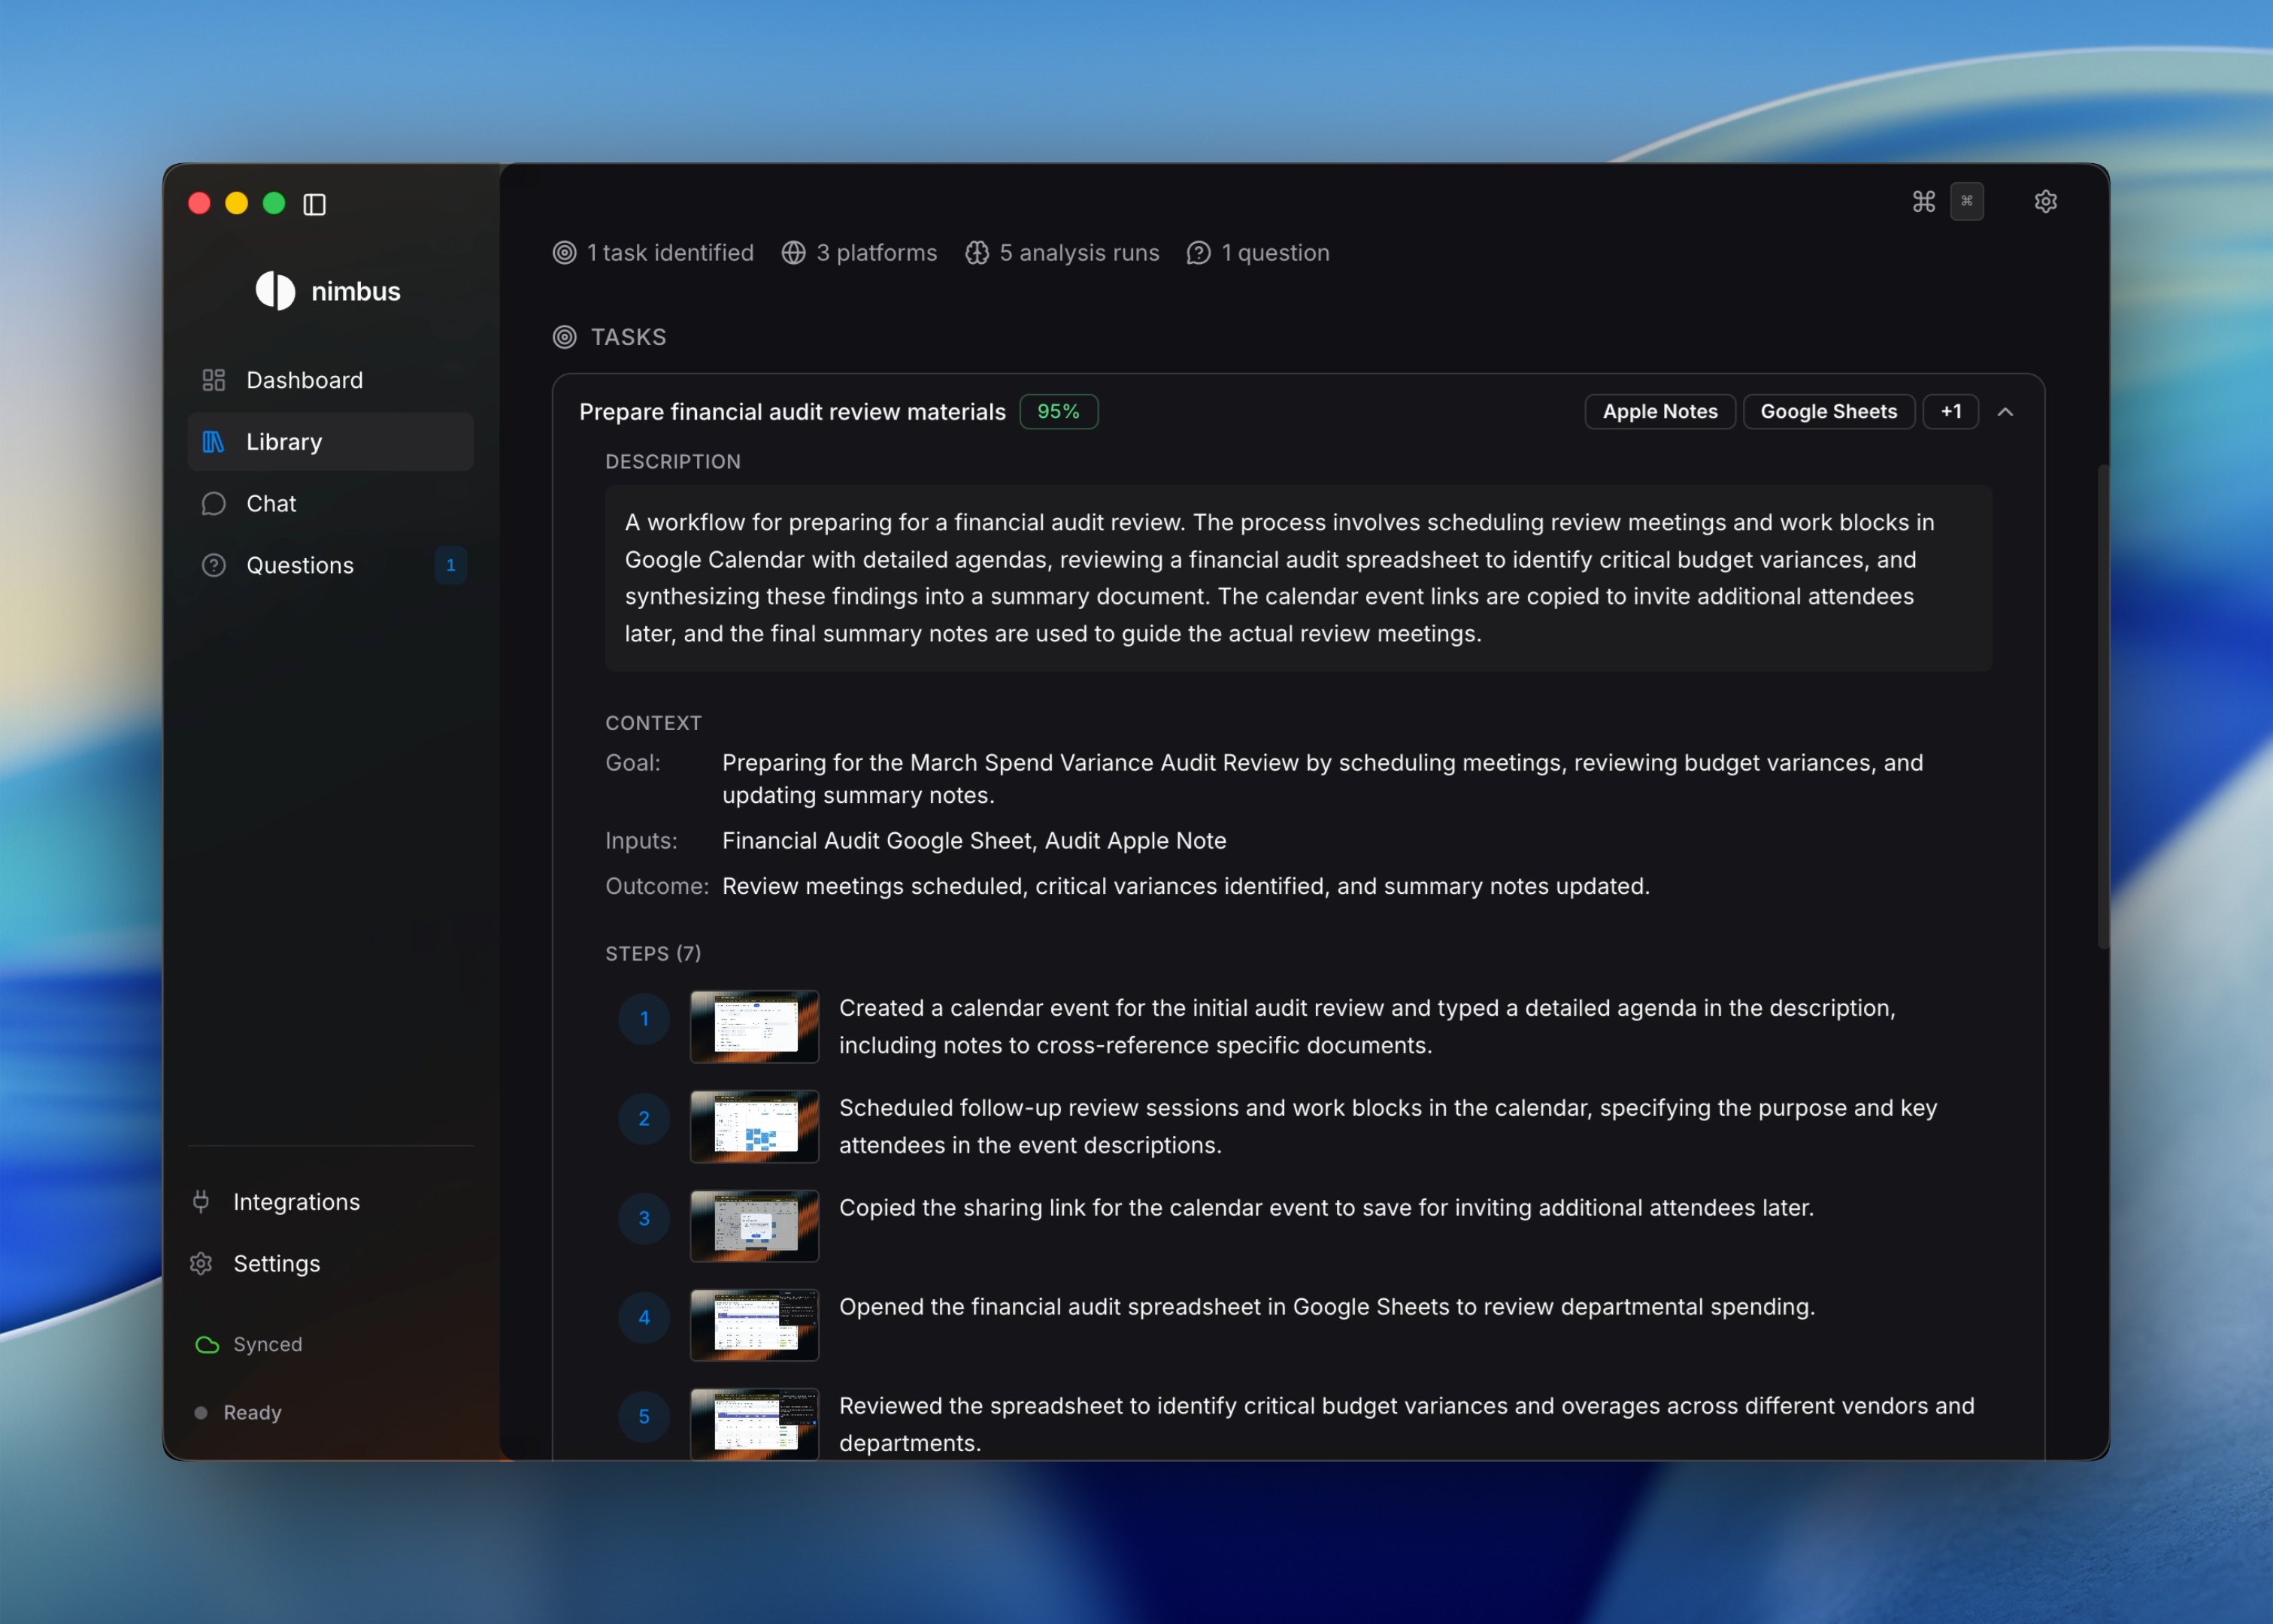The width and height of the screenshot is (2273, 1624).
Task: Open the Questions section
Action: pyautogui.click(x=299, y=566)
